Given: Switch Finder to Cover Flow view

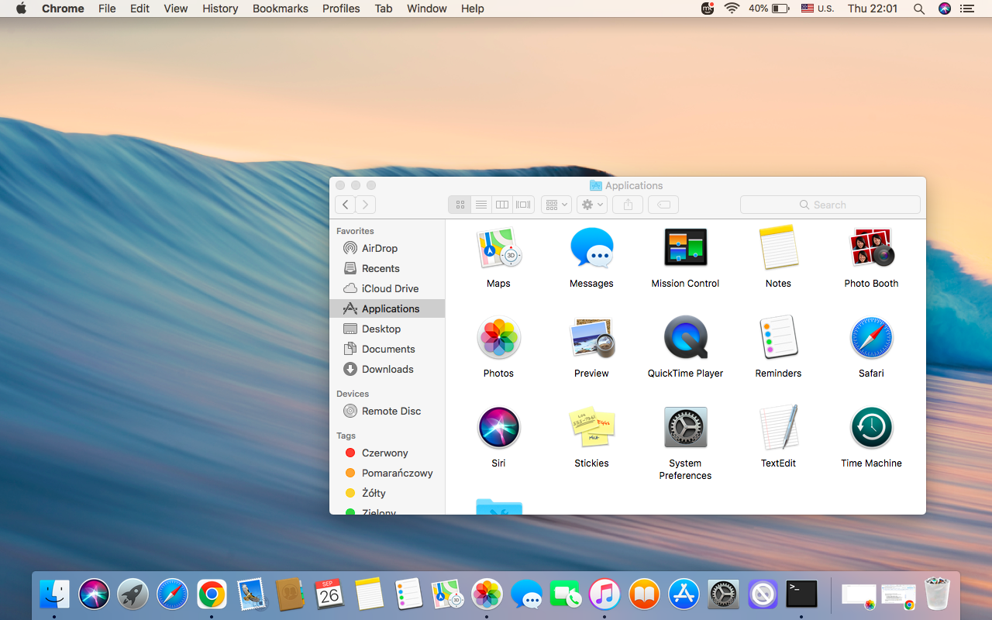Looking at the screenshot, I should (x=523, y=205).
